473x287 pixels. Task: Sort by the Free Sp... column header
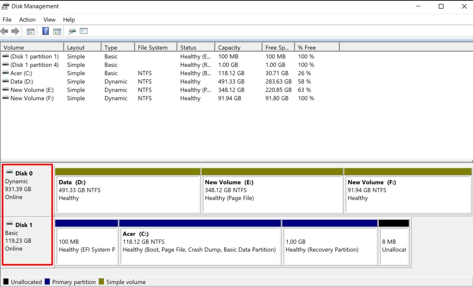point(278,47)
